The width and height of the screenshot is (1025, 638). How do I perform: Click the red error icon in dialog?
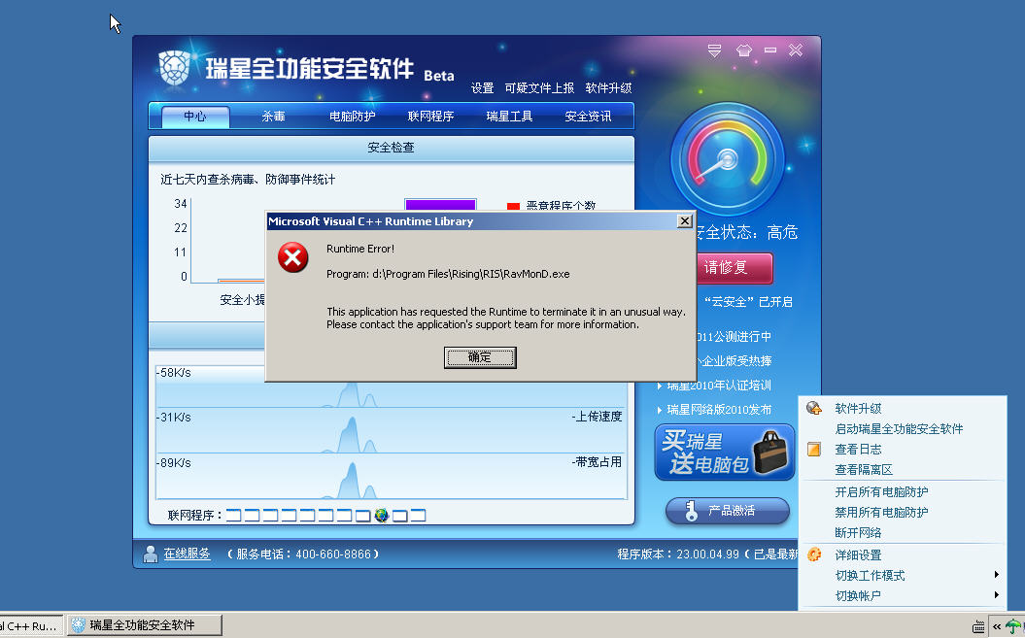(x=292, y=257)
